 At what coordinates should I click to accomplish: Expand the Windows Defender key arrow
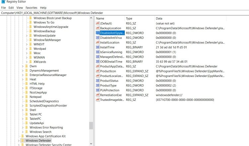coord(19,141)
